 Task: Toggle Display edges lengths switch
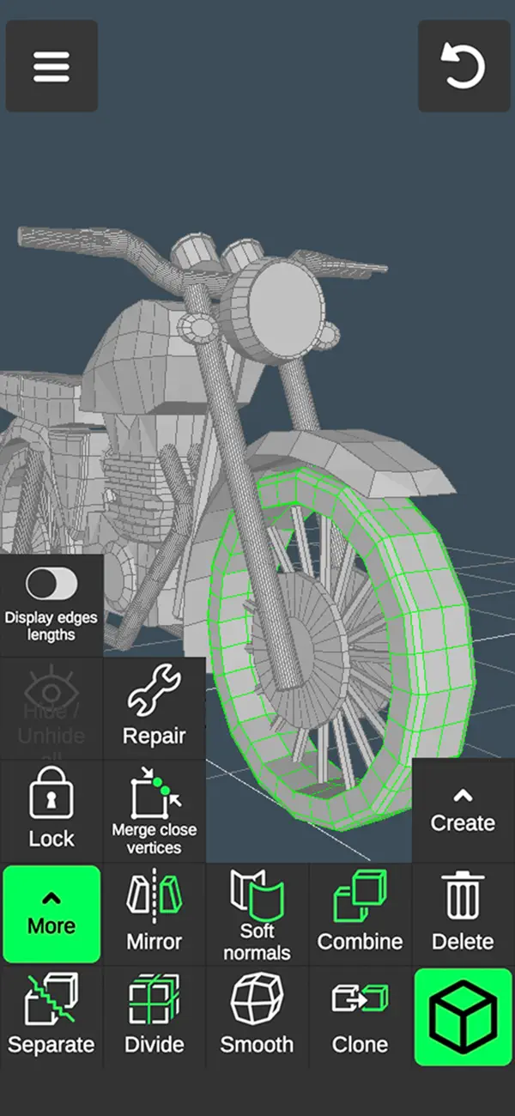(x=51, y=584)
